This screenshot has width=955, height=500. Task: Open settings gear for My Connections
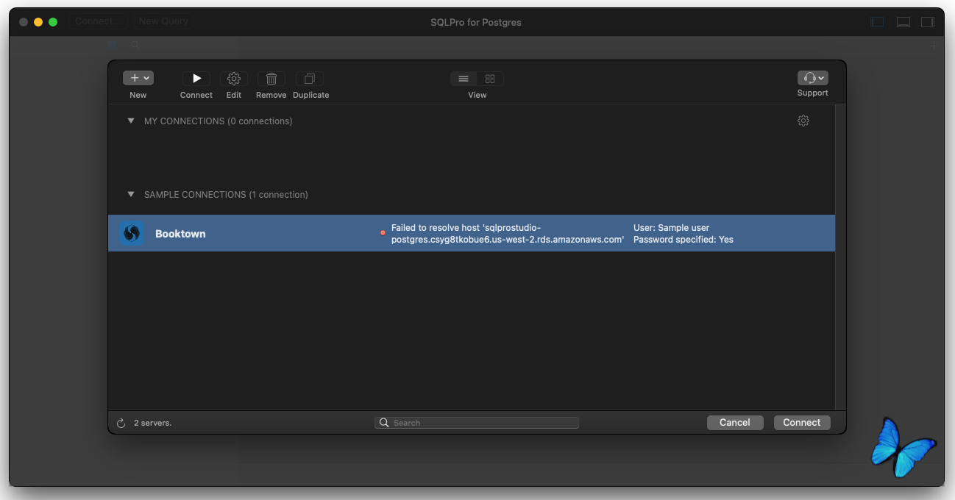(x=803, y=121)
